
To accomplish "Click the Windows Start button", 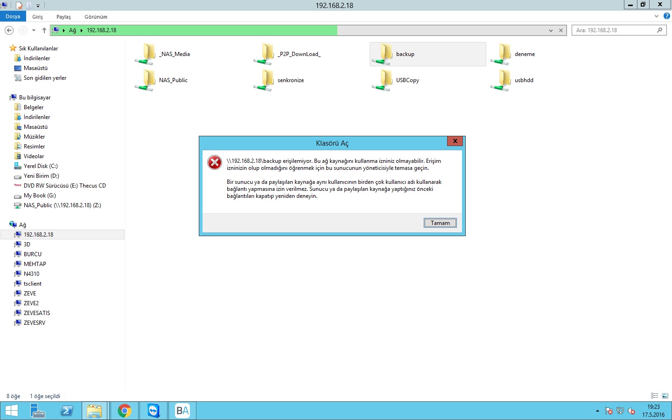I will pyautogui.click(x=11, y=411).
